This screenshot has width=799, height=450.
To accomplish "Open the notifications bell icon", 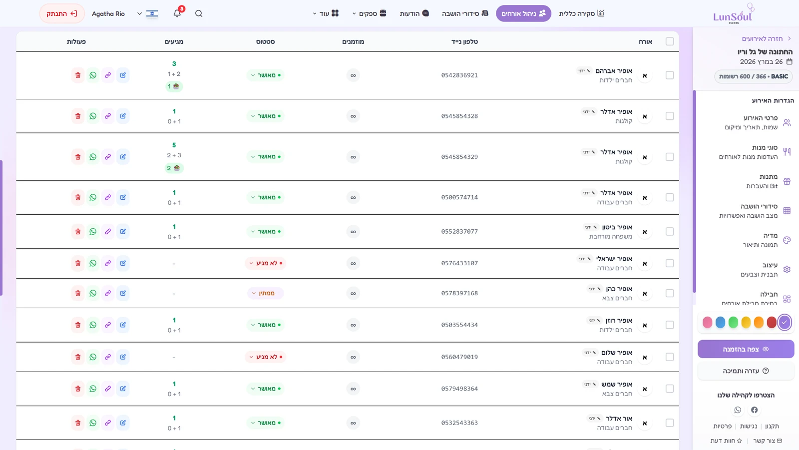I will coord(177,13).
